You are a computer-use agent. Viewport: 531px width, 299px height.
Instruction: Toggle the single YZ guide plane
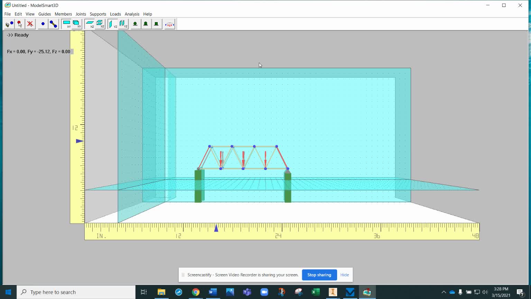113,24
